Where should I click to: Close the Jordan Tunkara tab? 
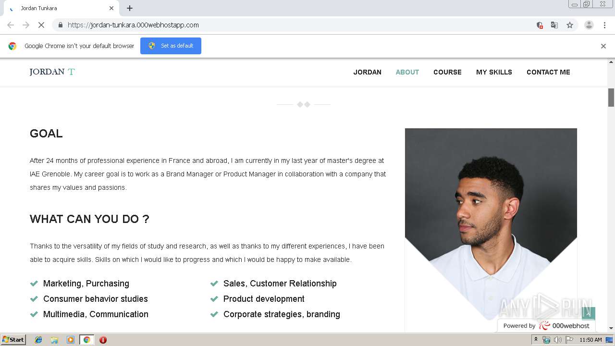click(x=111, y=8)
